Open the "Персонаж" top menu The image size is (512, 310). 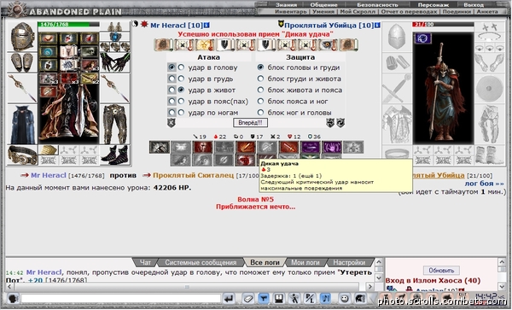[x=433, y=4]
